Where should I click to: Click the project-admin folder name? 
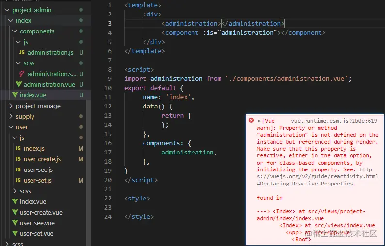[32, 10]
